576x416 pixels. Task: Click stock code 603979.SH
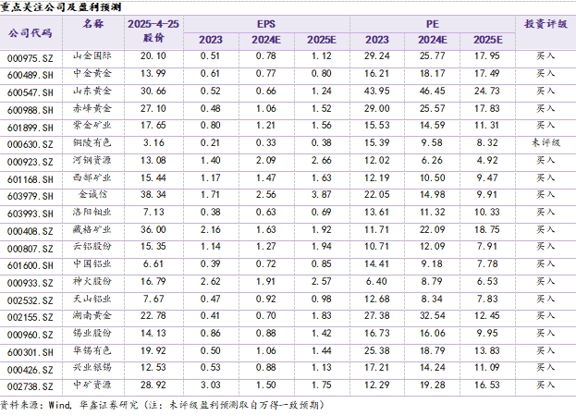point(31,196)
